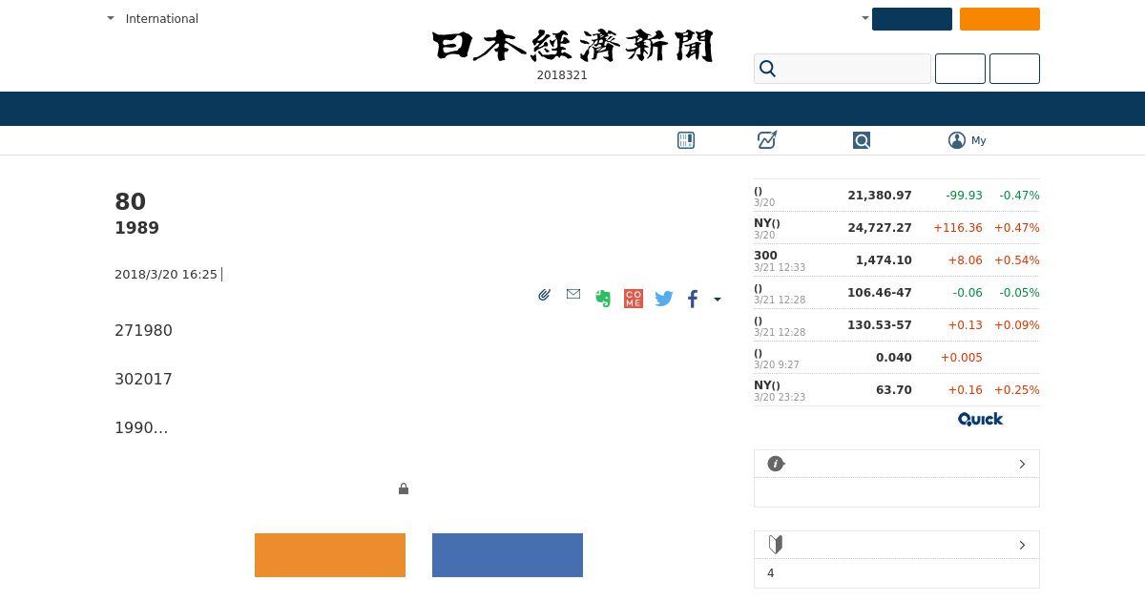Click the large orange button below article

(330, 555)
